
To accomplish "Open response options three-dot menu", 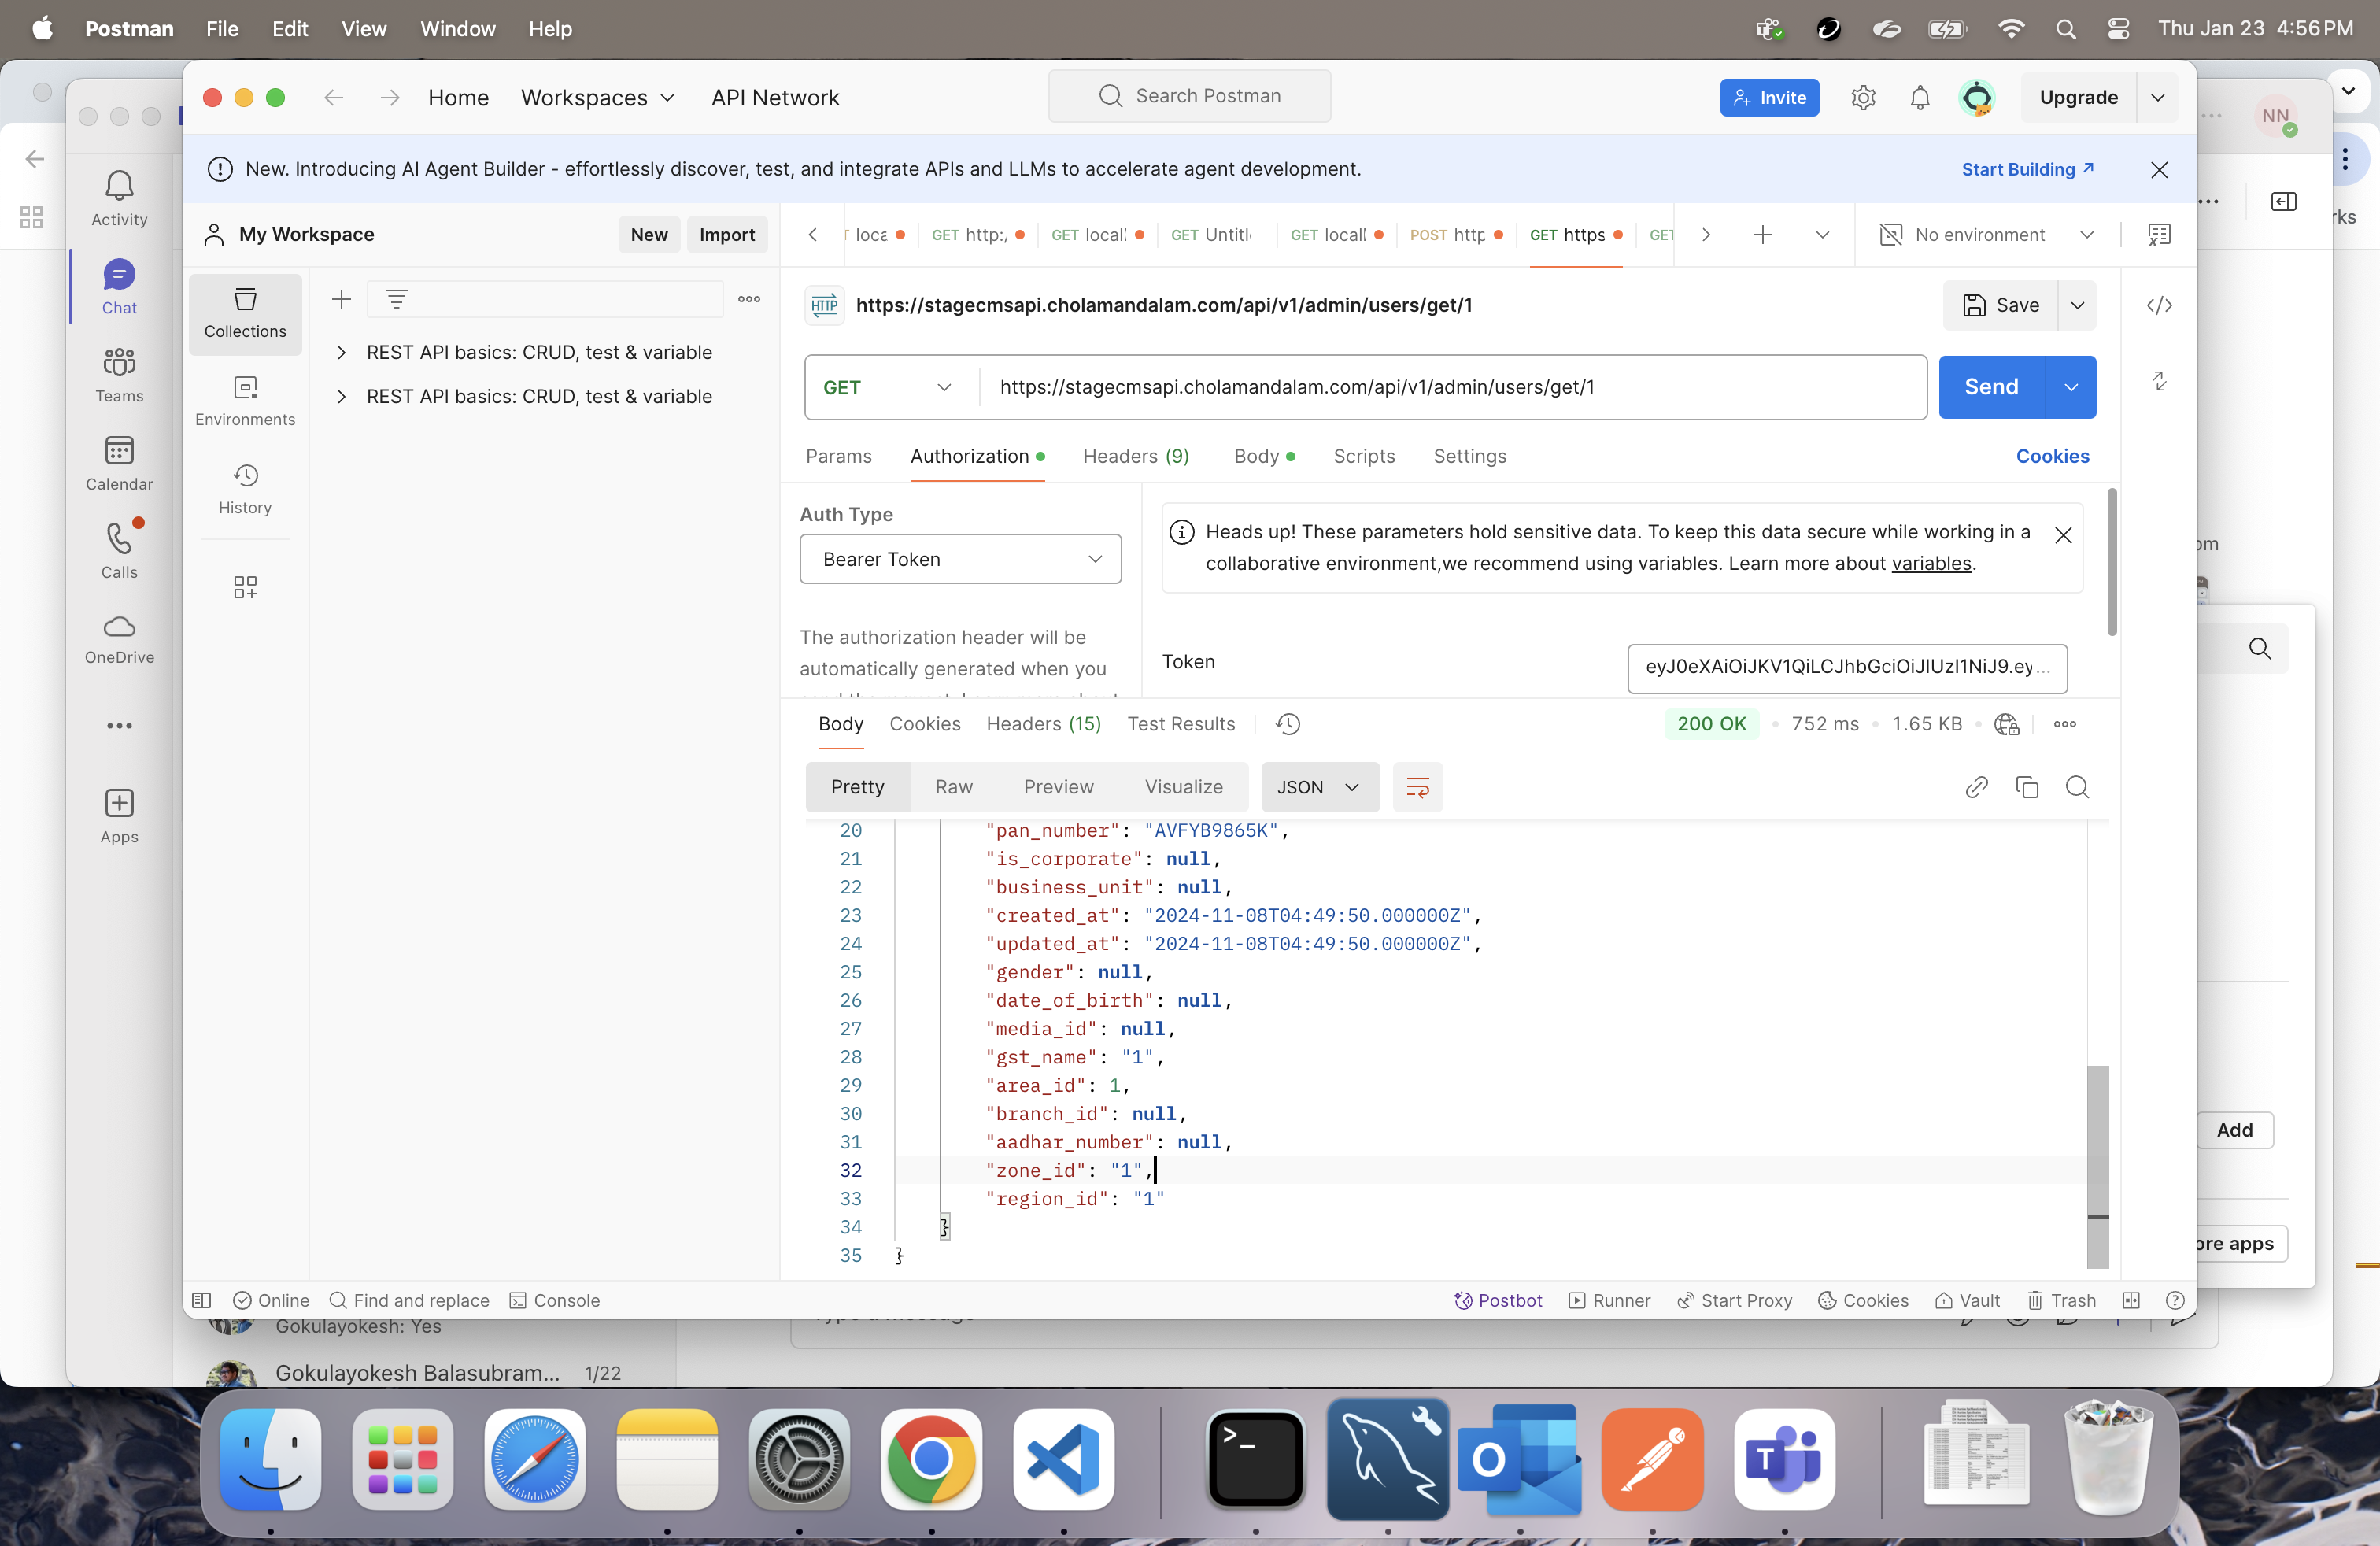I will pyautogui.click(x=2065, y=724).
